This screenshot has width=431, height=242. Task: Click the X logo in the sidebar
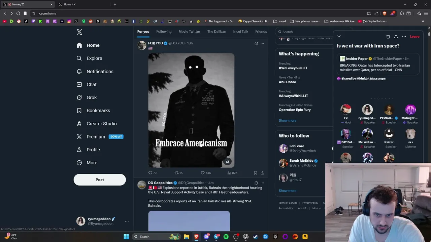click(79, 32)
